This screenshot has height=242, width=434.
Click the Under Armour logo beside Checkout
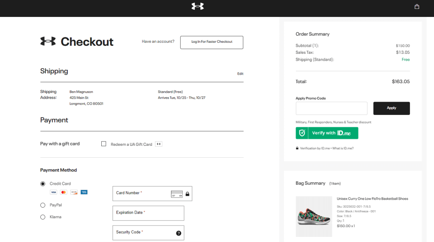(48, 42)
